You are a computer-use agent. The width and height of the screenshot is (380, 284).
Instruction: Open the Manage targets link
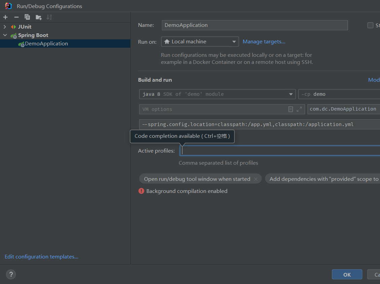(264, 42)
